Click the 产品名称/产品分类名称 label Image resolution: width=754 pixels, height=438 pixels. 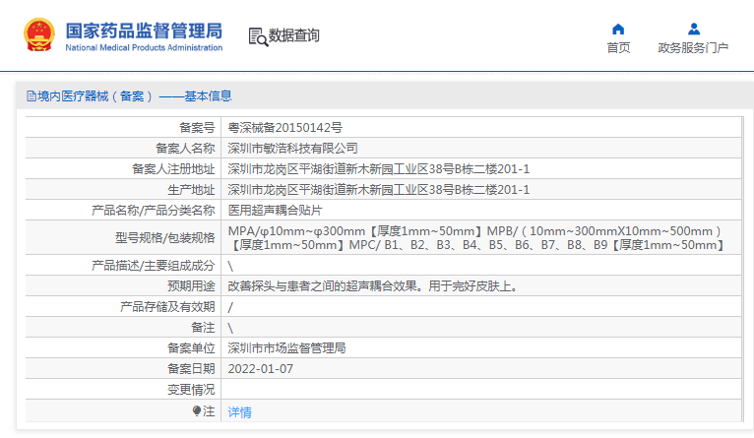pos(153,211)
